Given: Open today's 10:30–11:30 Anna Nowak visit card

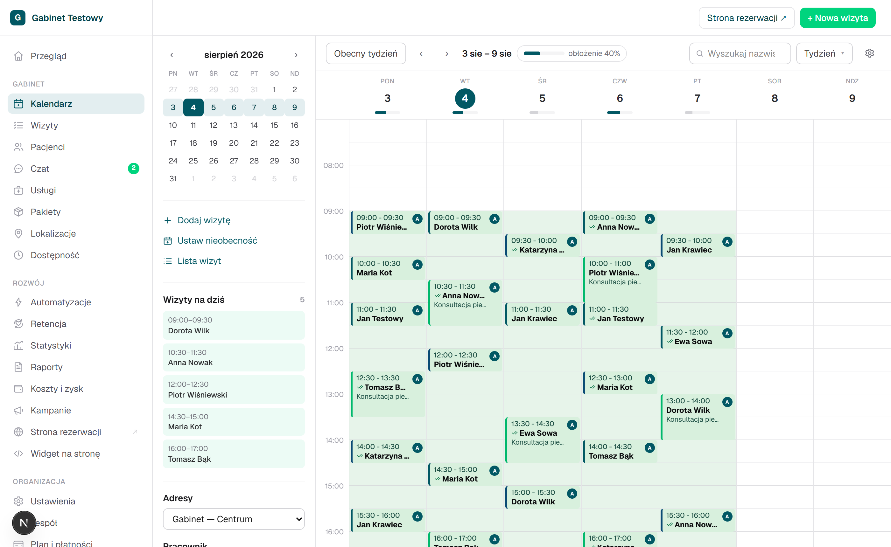Looking at the screenshot, I should point(234,357).
